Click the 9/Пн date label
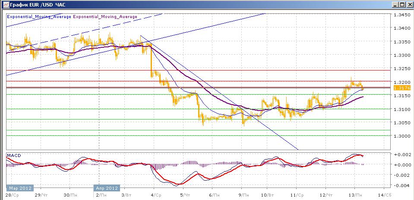 click(243, 195)
